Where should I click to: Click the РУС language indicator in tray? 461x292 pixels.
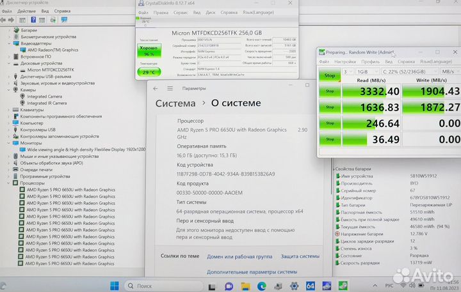[389, 286]
